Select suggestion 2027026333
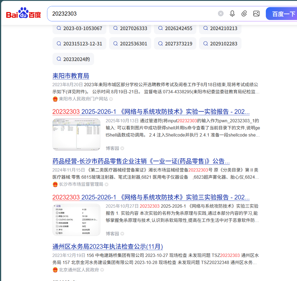Image resolution: width=297 pixels, height=281 pixels. [130, 28]
